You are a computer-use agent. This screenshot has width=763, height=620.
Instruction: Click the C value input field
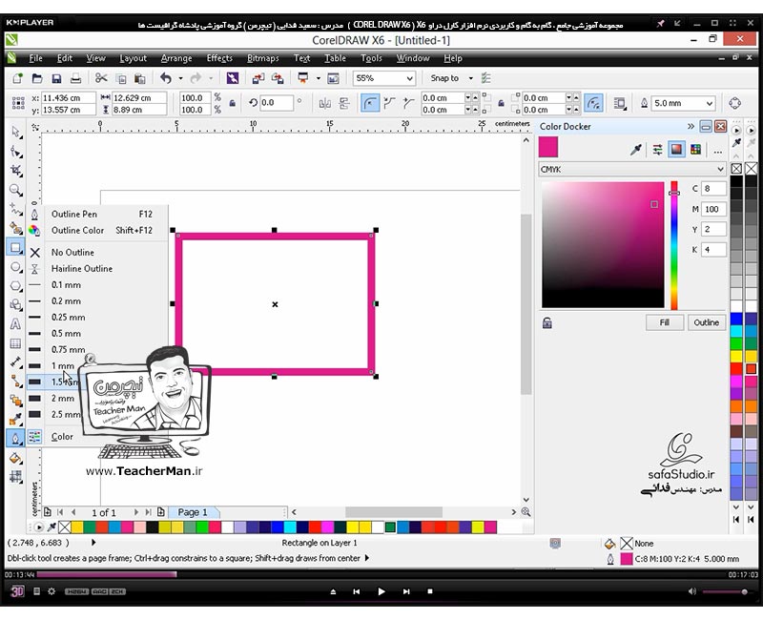(x=713, y=188)
